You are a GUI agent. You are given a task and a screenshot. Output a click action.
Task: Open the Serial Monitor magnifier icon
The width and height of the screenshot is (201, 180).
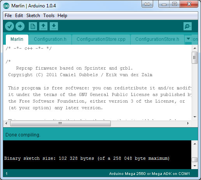tap(187, 26)
